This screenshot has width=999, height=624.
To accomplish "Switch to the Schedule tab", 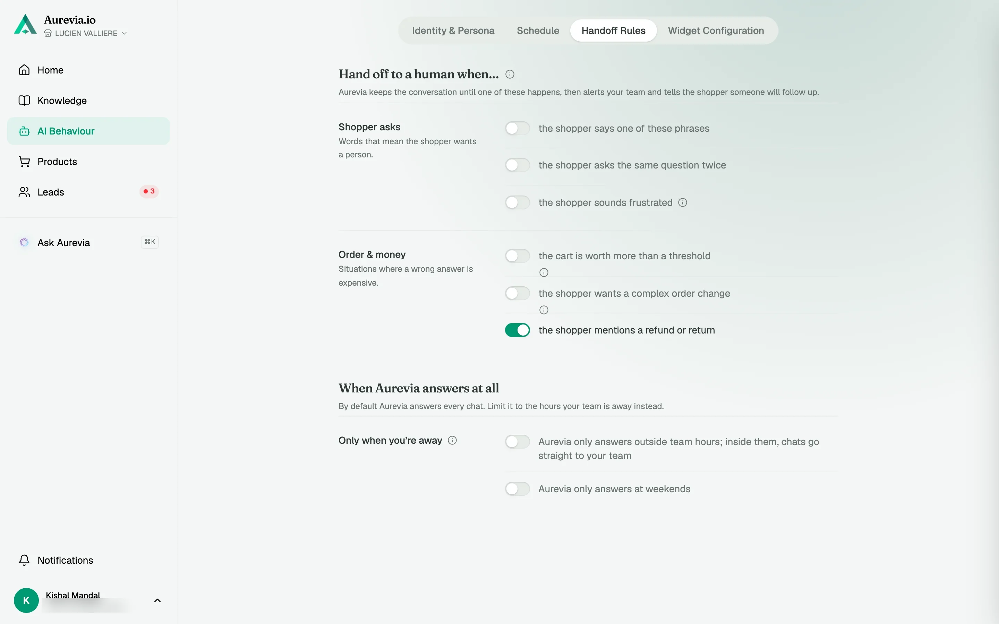I will 538,31.
